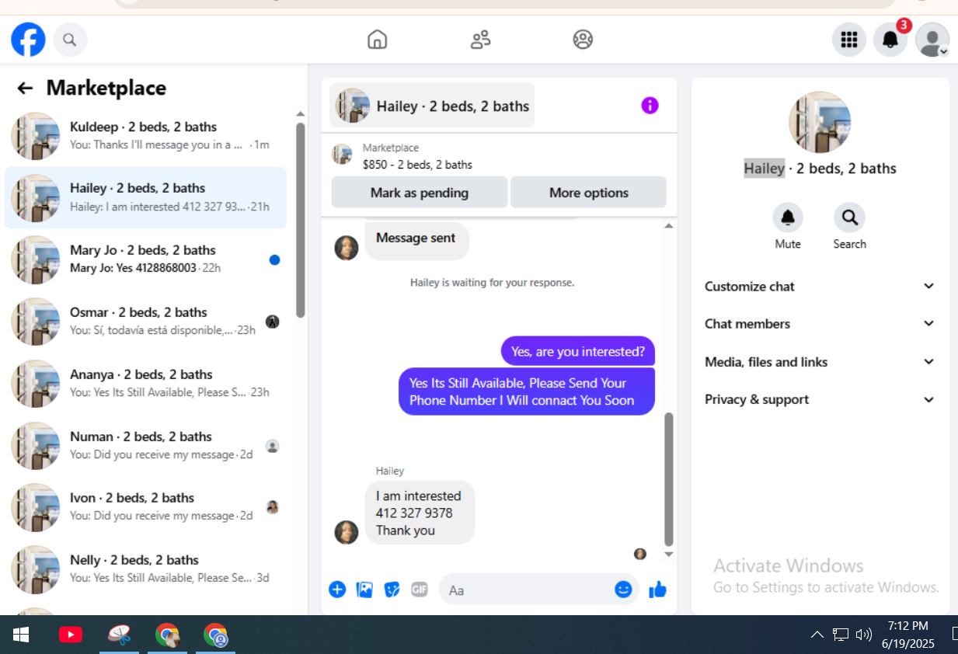Click the 'Message sent' bubble
This screenshot has width=958, height=654.
coord(416,240)
